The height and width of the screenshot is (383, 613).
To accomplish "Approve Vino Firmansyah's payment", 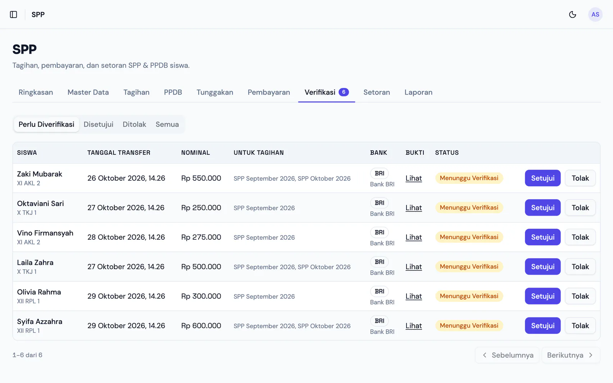I will pos(543,237).
